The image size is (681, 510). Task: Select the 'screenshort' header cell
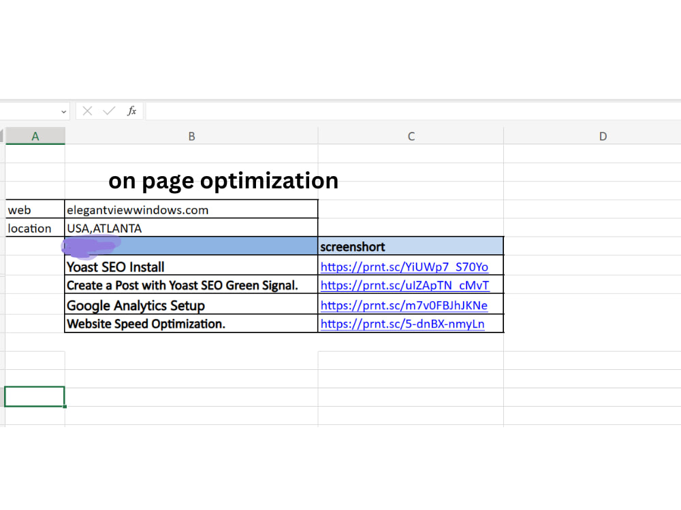[411, 246]
